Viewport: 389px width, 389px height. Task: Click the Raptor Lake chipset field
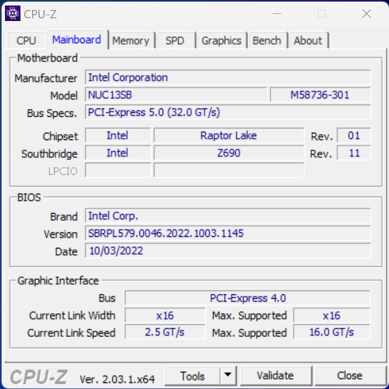tap(229, 136)
